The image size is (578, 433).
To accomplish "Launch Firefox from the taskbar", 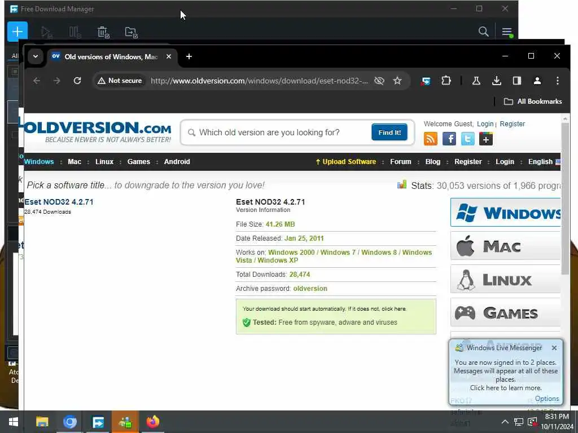I will tap(152, 422).
